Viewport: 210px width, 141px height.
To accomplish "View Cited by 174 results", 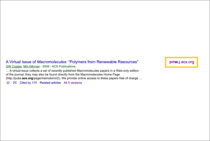I will [x=28, y=83].
